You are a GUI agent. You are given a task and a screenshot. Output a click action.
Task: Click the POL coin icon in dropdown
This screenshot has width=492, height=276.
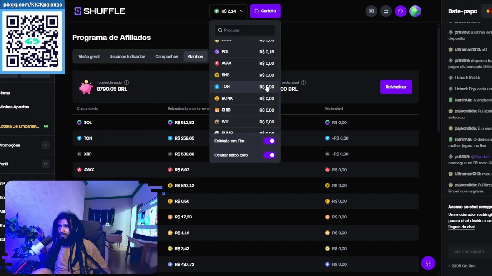point(217,52)
